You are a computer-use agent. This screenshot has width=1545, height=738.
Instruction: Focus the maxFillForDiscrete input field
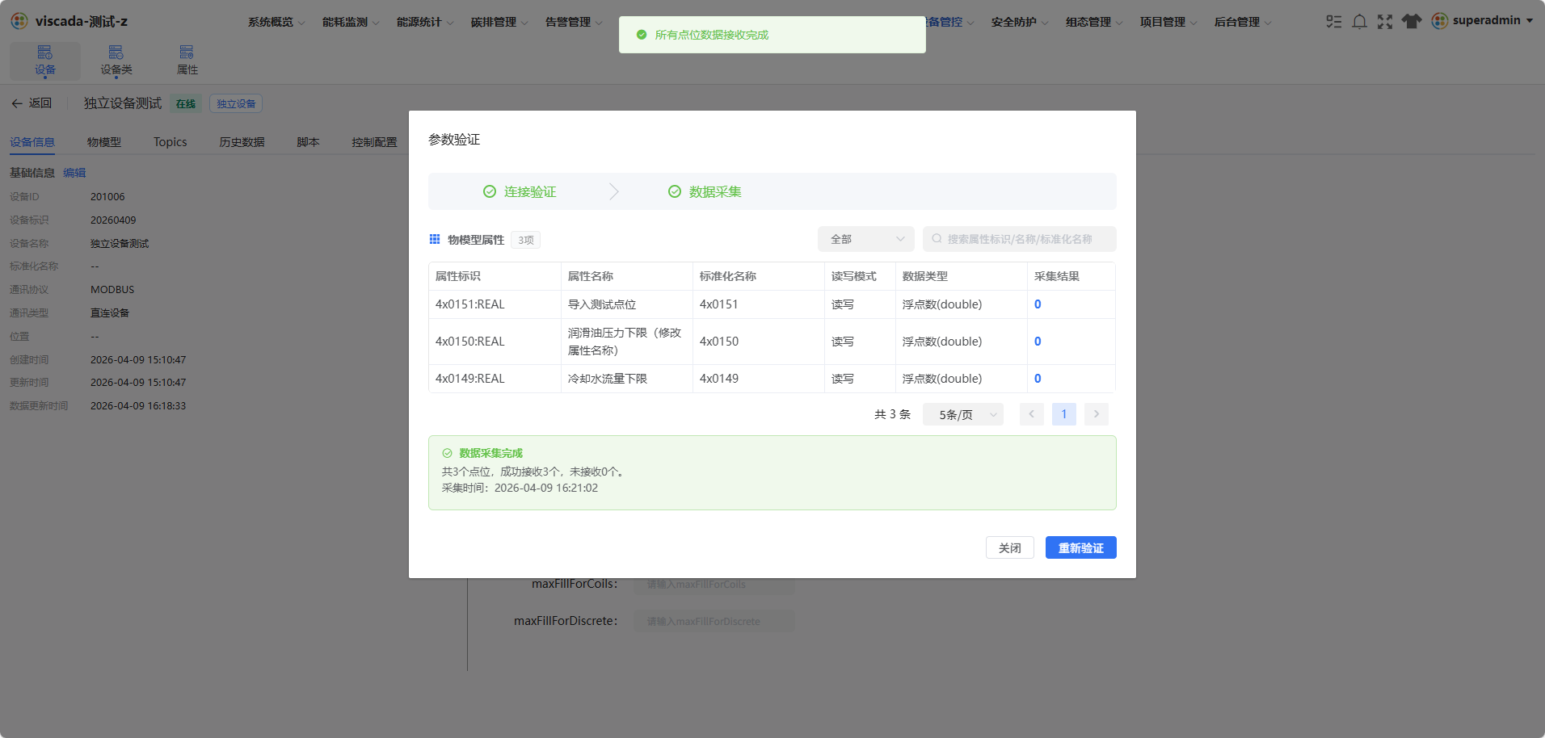point(714,621)
